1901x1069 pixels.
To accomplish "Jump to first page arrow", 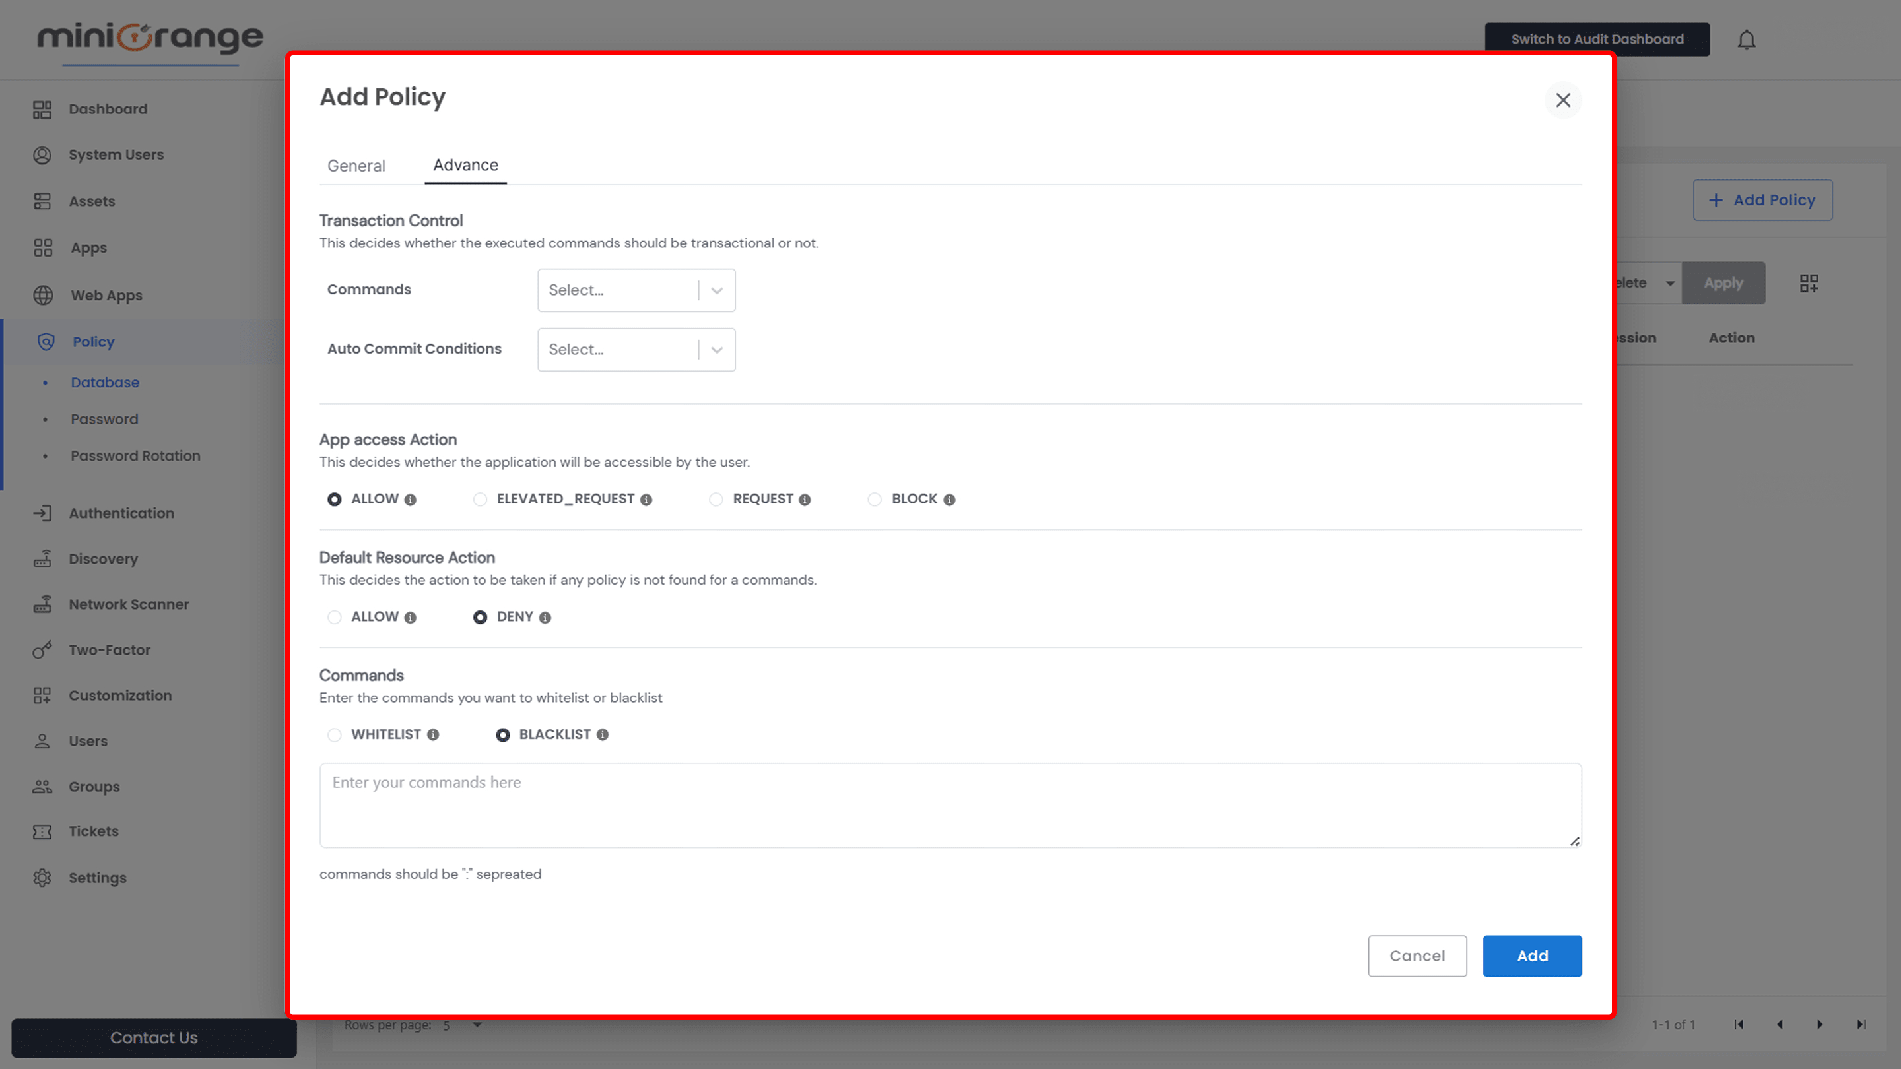I will [1739, 1025].
